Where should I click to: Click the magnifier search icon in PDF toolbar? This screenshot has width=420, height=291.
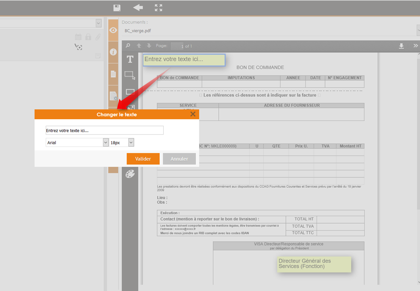click(x=128, y=46)
